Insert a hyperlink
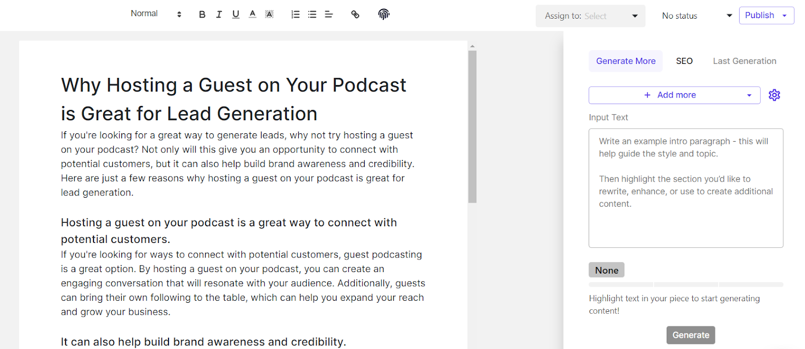 tap(355, 15)
